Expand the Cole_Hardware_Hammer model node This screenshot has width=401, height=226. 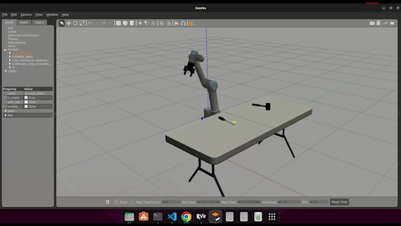click(10, 60)
